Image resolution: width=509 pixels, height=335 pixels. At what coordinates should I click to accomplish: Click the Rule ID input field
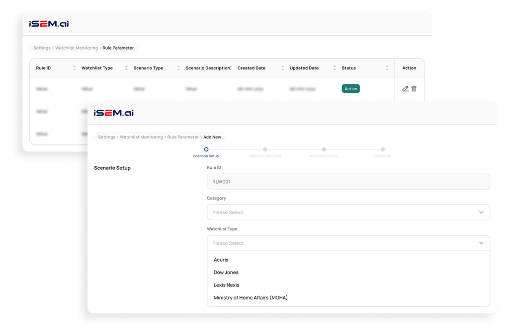348,182
